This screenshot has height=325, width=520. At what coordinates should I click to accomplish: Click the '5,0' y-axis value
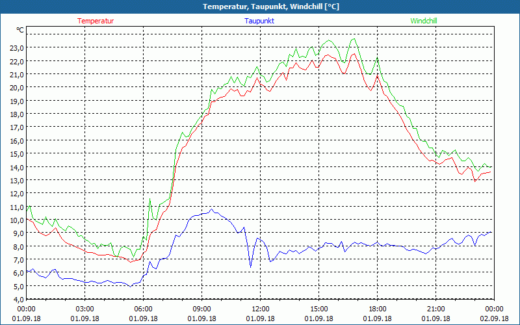pyautogui.click(x=19, y=286)
